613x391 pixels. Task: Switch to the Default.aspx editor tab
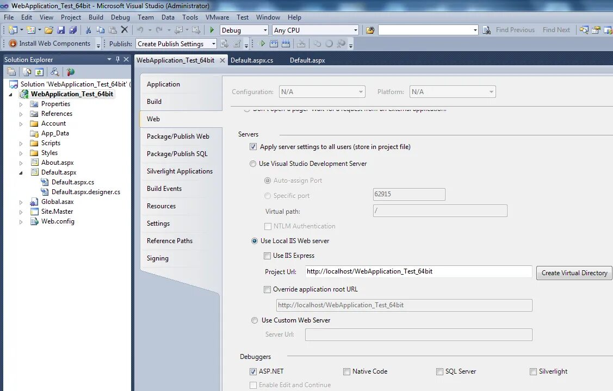307,60
